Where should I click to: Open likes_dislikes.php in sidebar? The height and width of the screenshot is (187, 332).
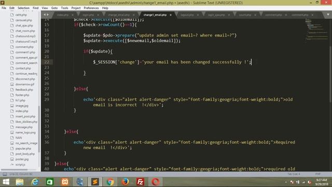26,122
